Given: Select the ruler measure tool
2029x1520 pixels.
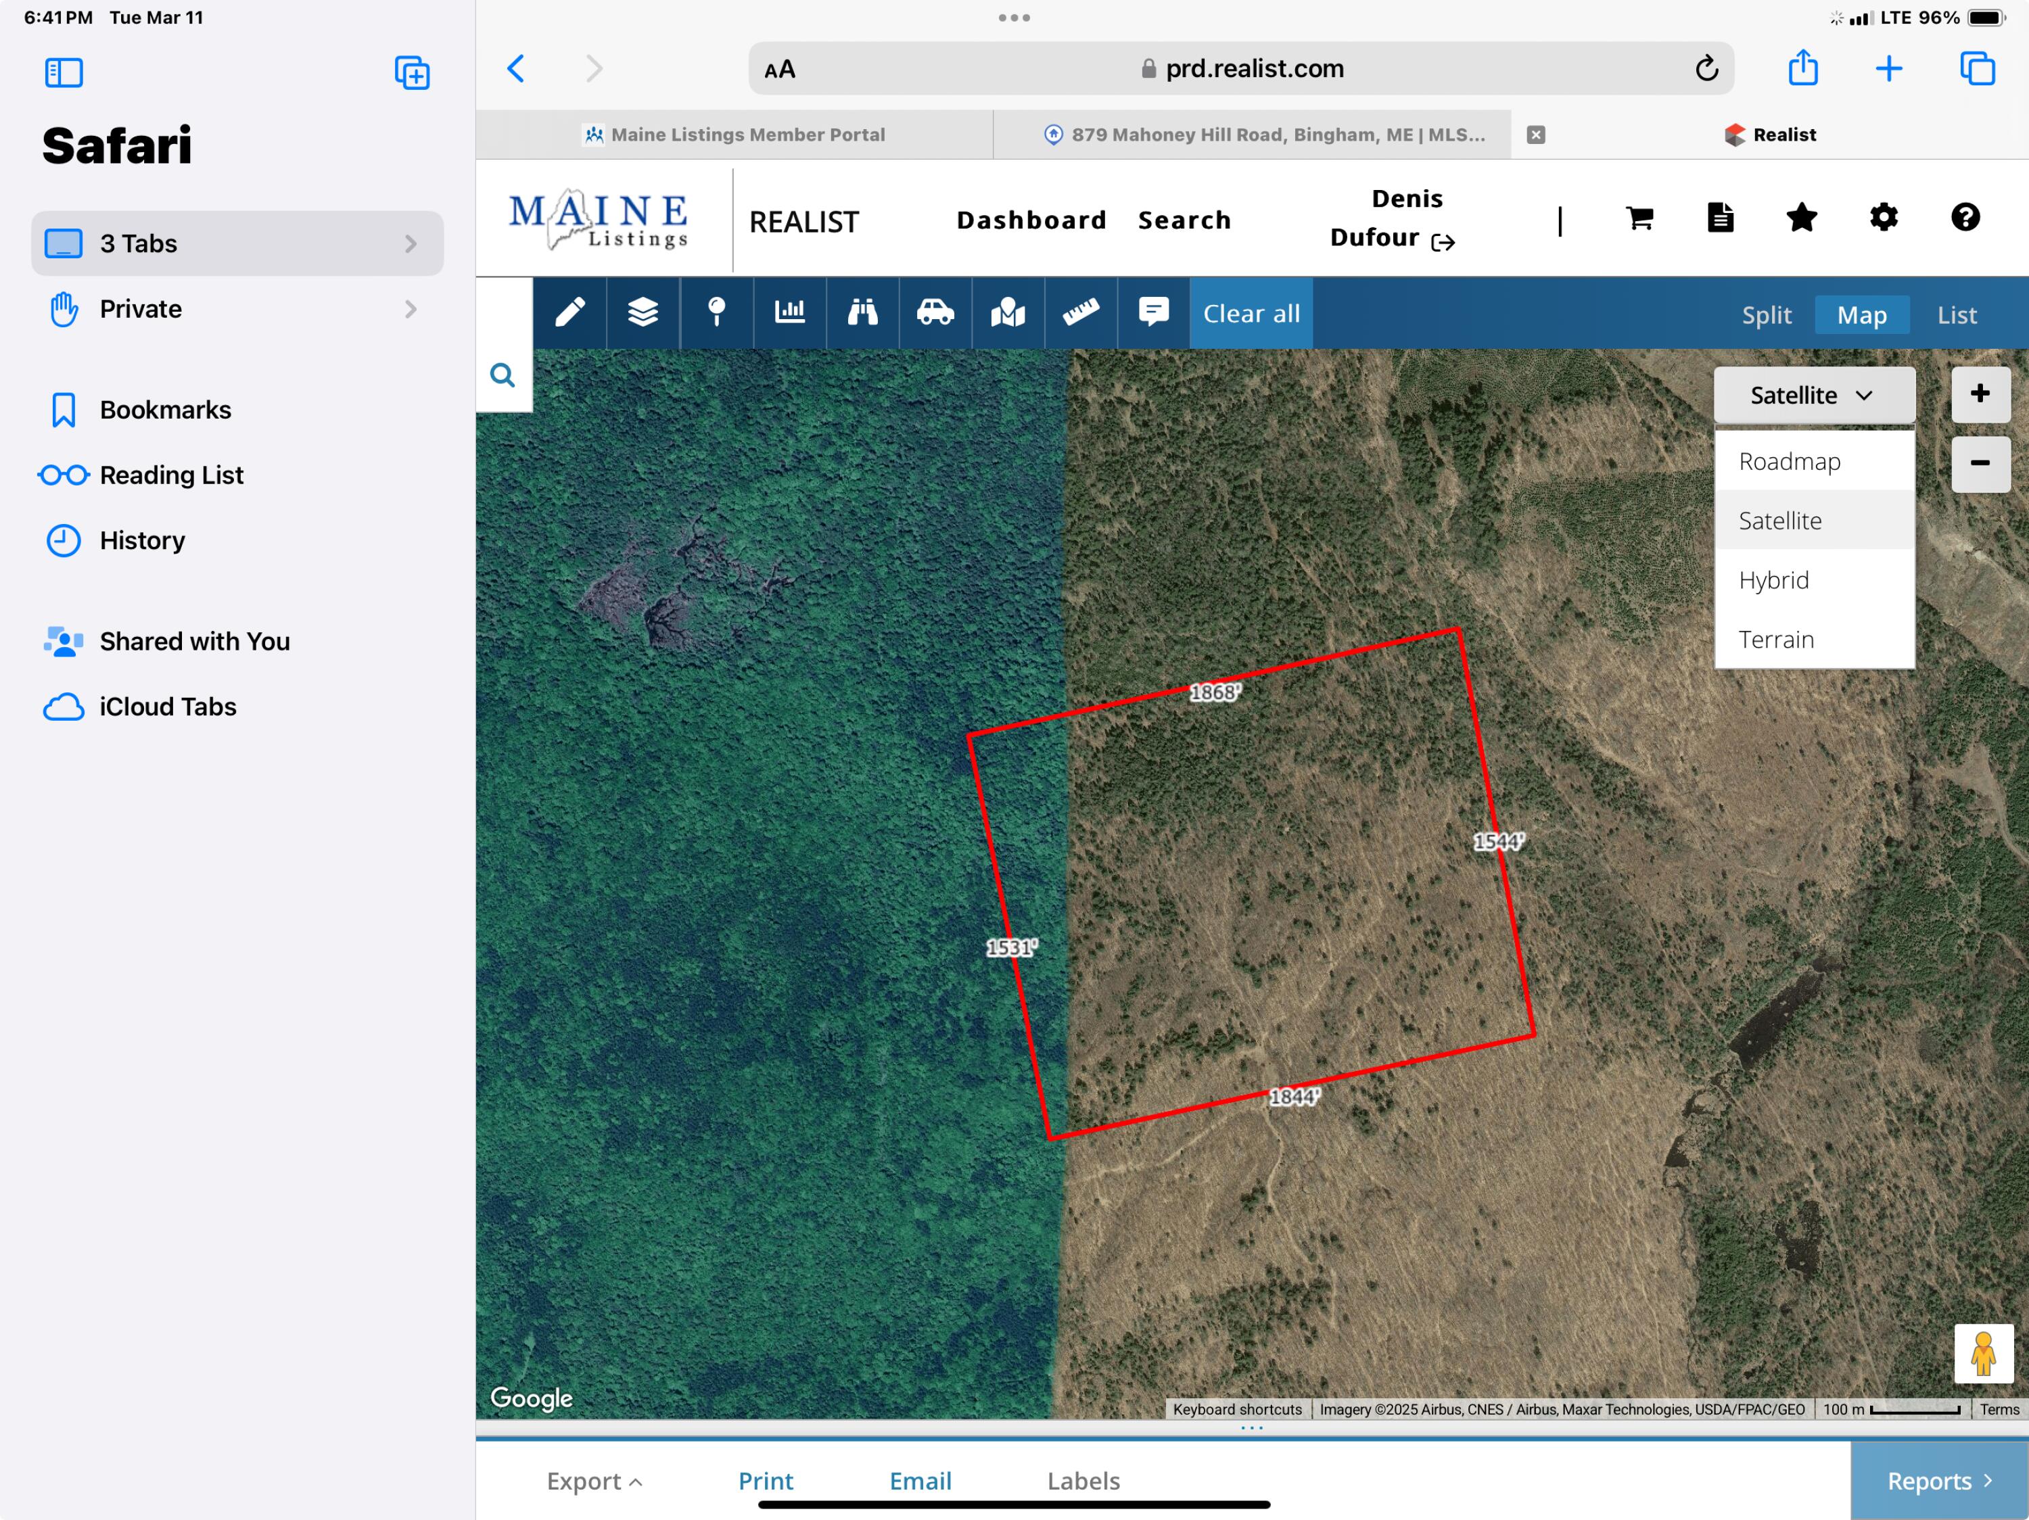Looking at the screenshot, I should [x=1081, y=312].
